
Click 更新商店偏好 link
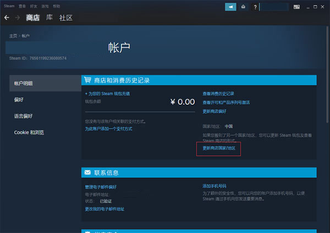tap(215, 111)
